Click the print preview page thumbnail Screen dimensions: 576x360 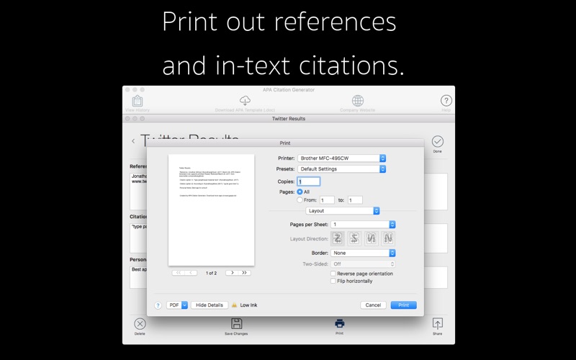211,210
